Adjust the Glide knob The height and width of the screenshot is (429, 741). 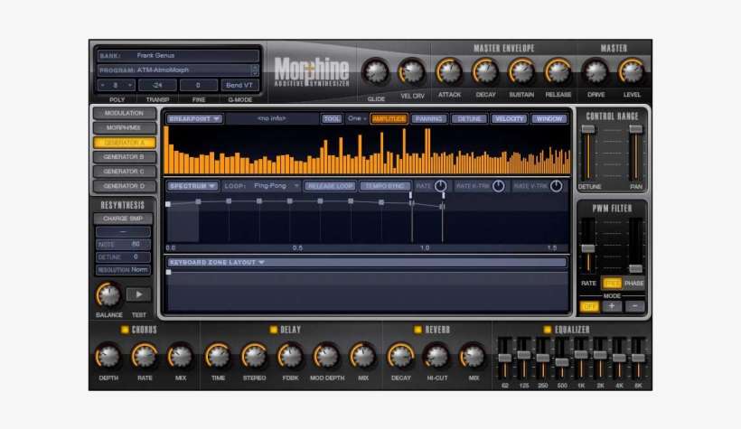tap(376, 72)
